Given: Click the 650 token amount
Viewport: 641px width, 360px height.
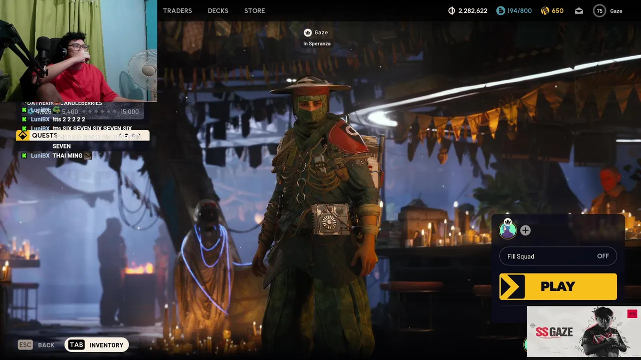Looking at the screenshot, I should [557, 10].
